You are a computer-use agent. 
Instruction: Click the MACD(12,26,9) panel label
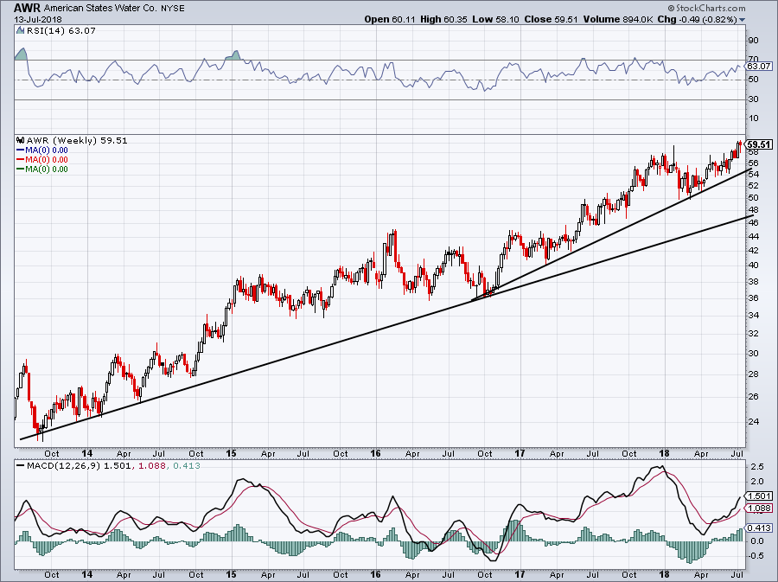coord(64,466)
